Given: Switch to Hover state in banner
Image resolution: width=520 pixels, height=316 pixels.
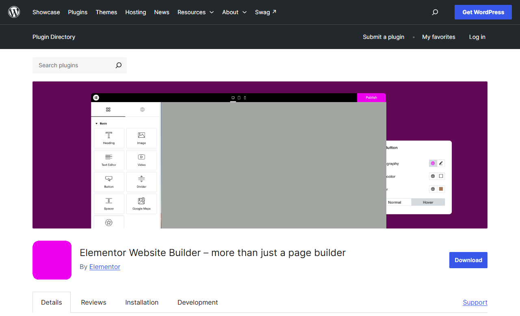Looking at the screenshot, I should (x=428, y=202).
